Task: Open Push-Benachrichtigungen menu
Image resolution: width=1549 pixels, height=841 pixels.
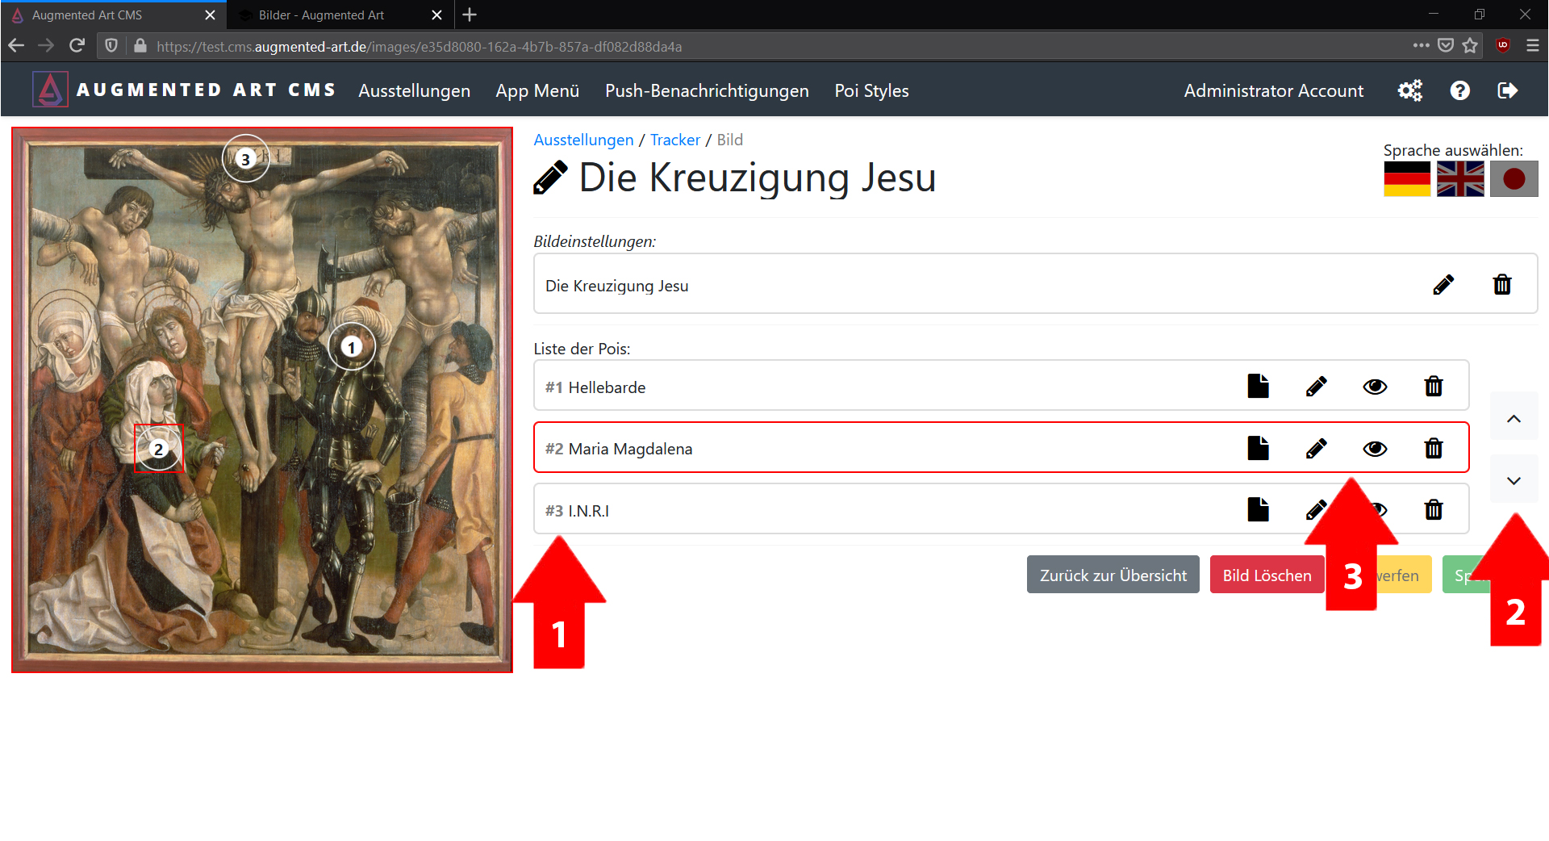Action: point(707,90)
